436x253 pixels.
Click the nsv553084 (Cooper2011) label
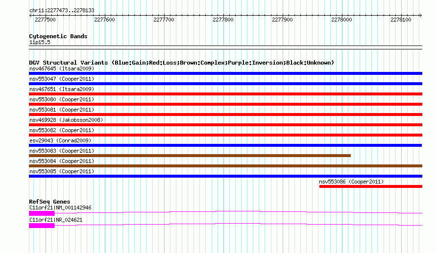coord(62,161)
